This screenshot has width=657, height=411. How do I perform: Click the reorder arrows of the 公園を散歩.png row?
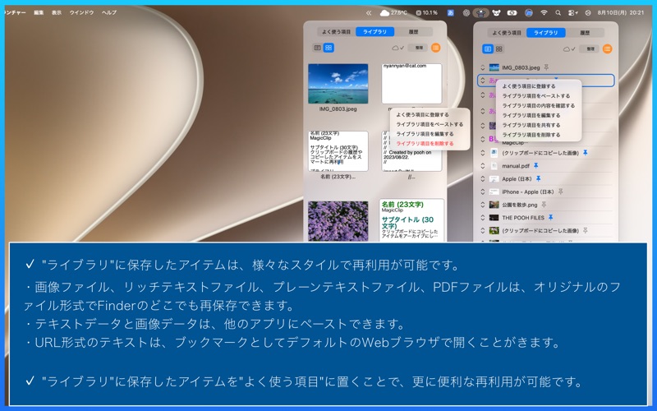click(483, 205)
